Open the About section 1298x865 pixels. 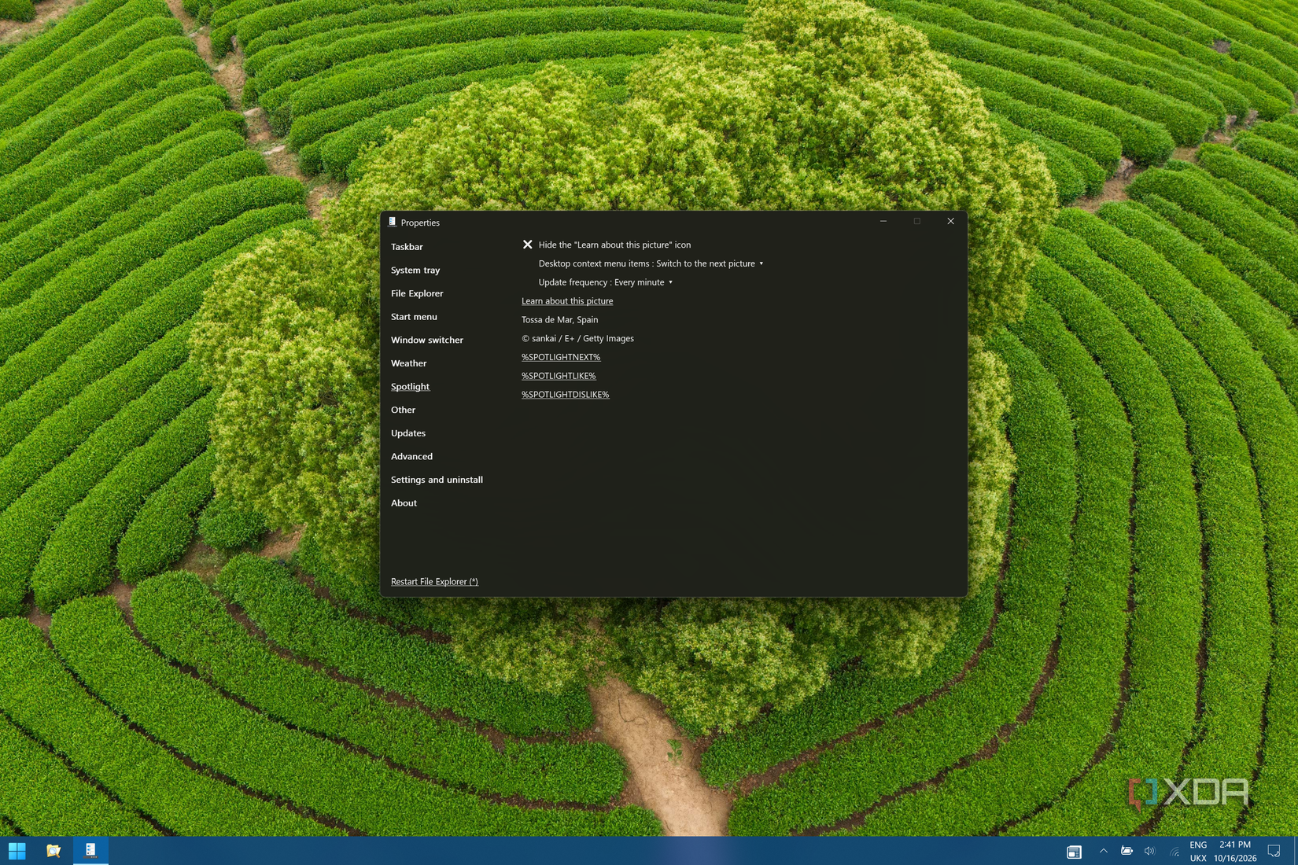(404, 503)
